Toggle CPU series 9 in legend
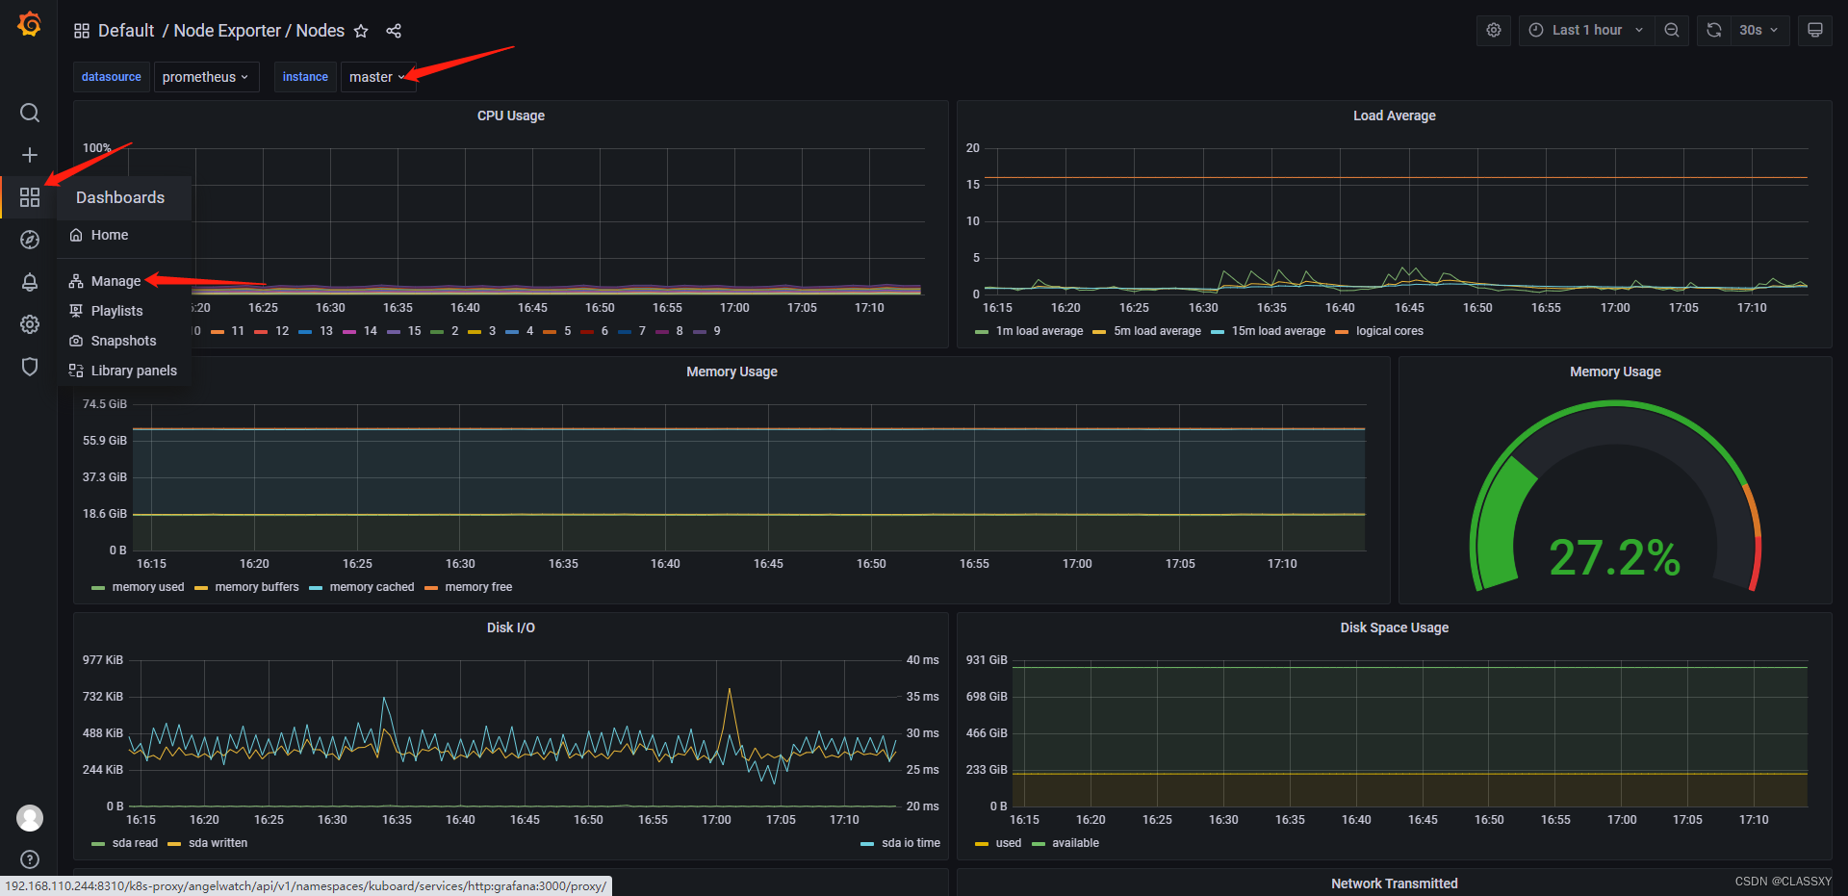1848x896 pixels. [716, 331]
